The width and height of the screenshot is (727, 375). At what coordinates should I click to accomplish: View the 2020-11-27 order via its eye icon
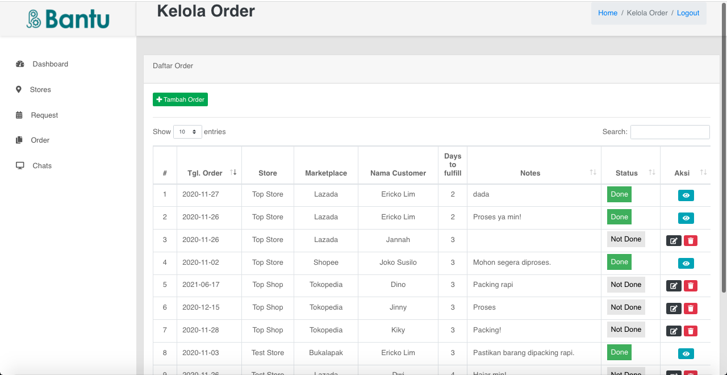point(686,195)
